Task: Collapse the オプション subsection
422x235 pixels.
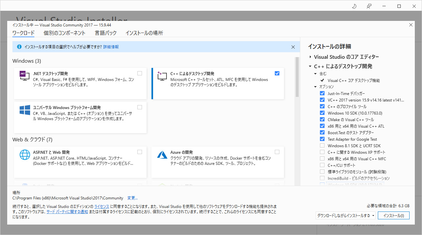Action: (316, 87)
